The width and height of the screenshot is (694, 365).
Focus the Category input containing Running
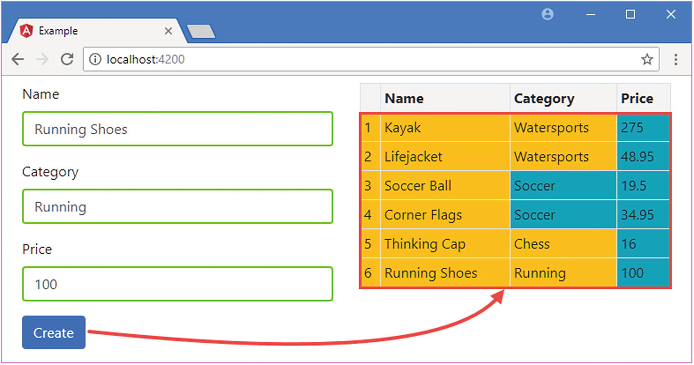point(177,207)
